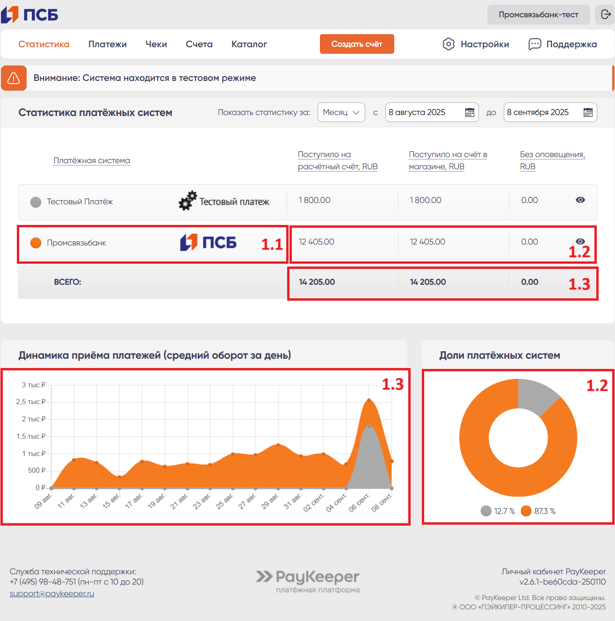Expand the Месяц period dropdown
Viewport: 615px width, 621px height.
coord(341,112)
